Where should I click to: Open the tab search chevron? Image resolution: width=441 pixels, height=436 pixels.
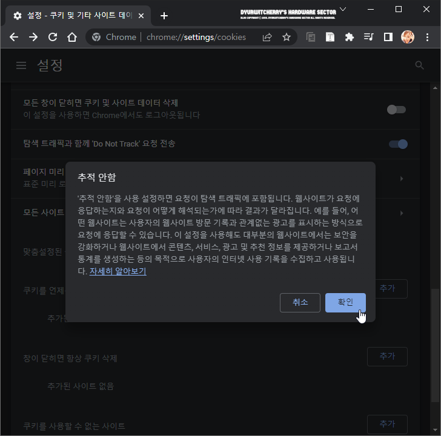[343, 9]
